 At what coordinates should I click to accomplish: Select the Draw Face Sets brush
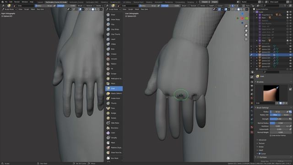(x=114, y=153)
